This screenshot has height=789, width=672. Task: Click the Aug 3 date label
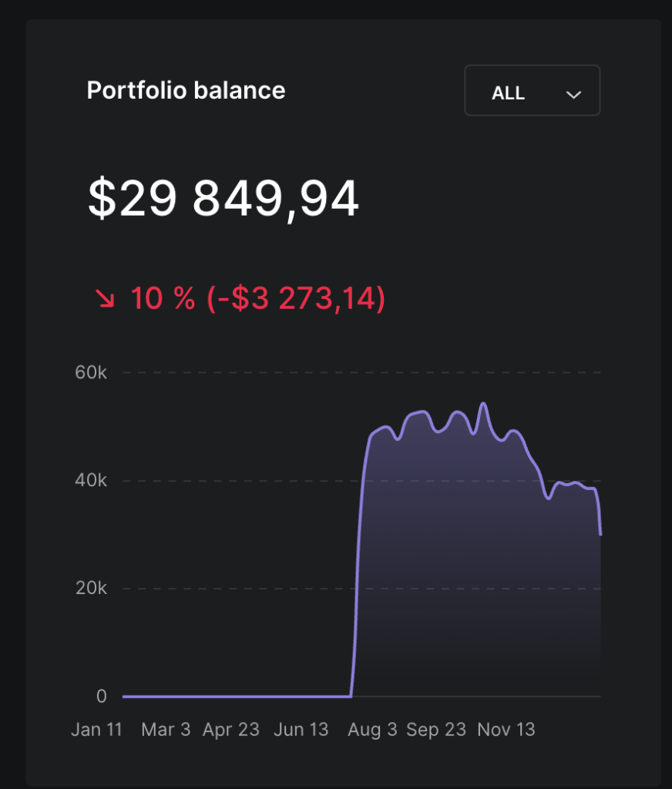click(372, 730)
